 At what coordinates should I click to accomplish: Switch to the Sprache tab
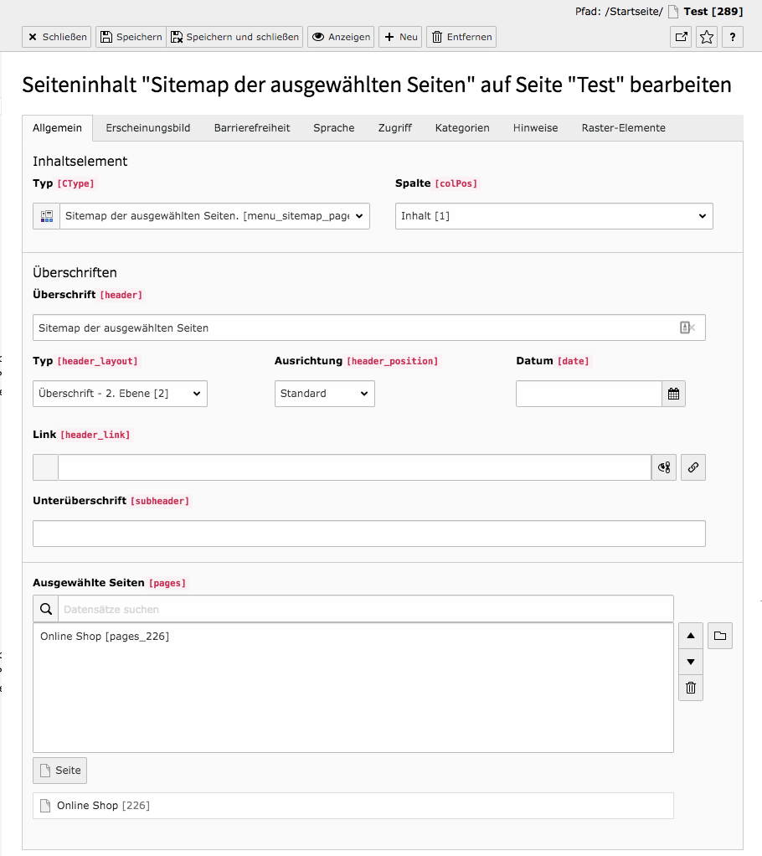click(x=334, y=128)
